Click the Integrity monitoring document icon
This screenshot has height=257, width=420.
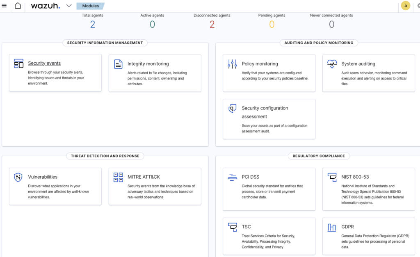[118, 64]
